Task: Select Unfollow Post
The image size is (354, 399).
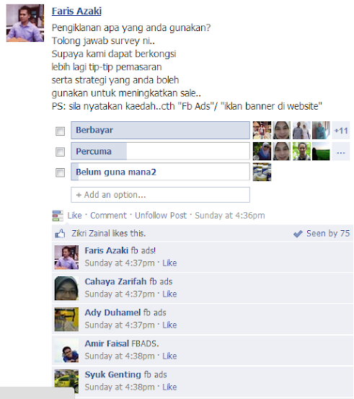Action: (161, 216)
